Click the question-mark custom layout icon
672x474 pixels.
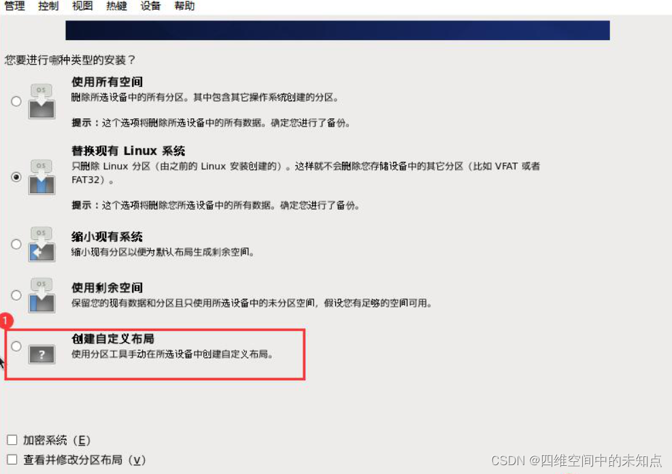pos(41,354)
